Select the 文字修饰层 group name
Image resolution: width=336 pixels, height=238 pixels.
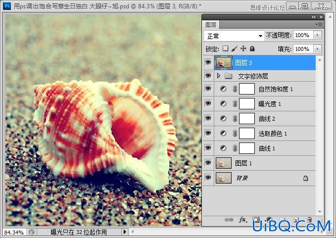tap(253, 76)
